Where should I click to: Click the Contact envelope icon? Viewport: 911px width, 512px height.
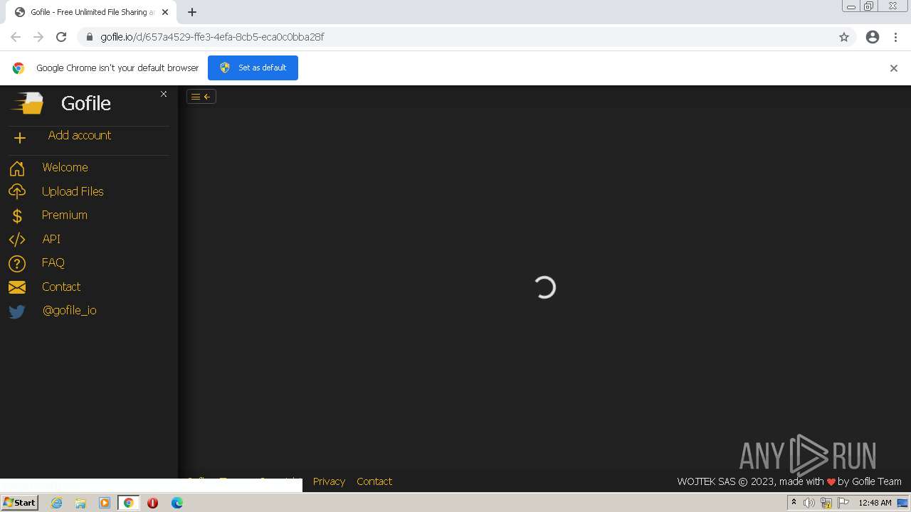coord(17,287)
